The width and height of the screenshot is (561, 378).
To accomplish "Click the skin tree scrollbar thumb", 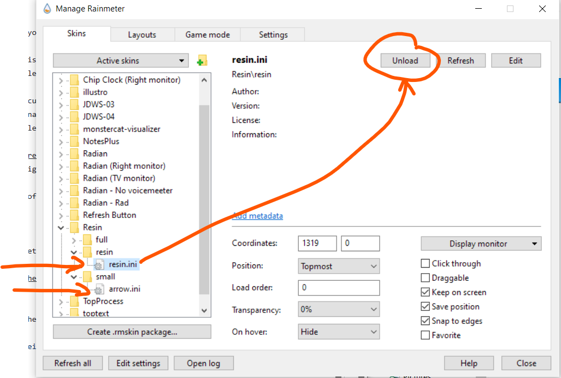I will [x=204, y=199].
